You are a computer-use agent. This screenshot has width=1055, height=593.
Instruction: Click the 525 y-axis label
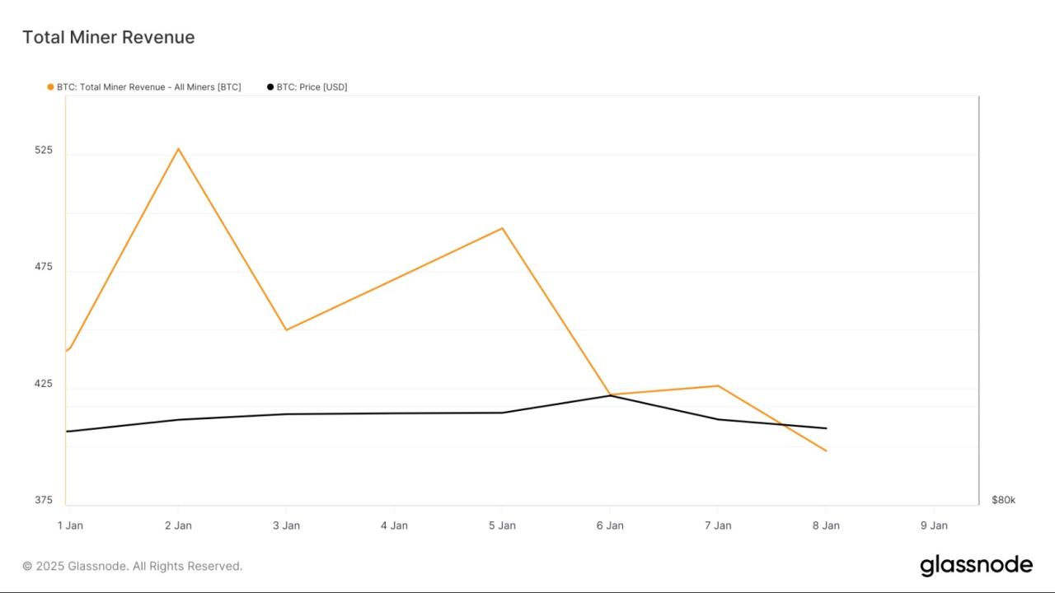(x=44, y=150)
